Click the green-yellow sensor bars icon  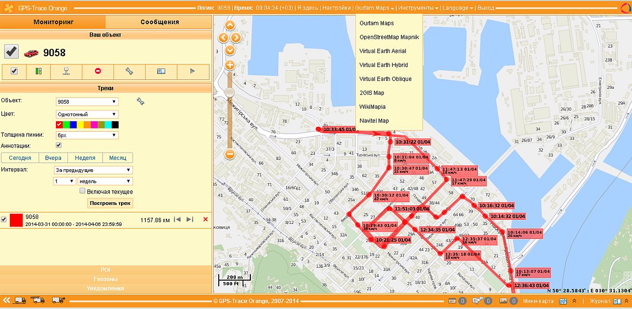point(38,71)
